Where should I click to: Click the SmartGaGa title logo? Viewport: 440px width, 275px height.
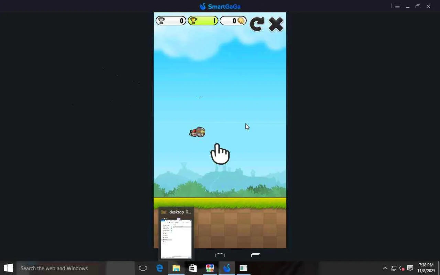pyautogui.click(x=220, y=6)
